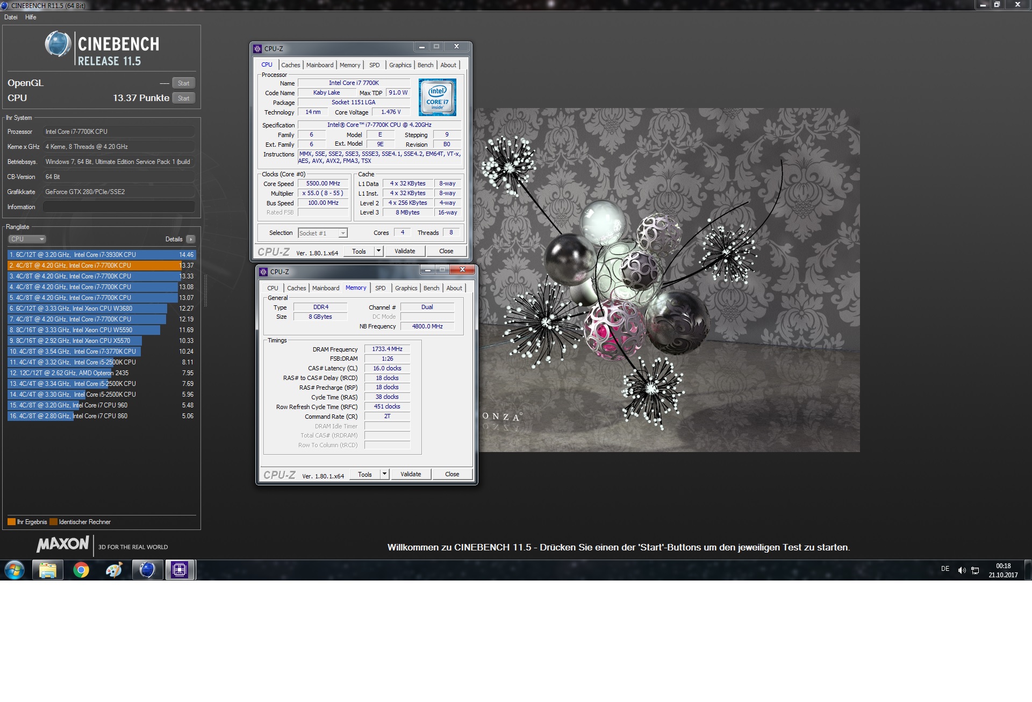Click Close button in upper CPU-Z window
Screen dimensions: 1032x702
coord(446,251)
